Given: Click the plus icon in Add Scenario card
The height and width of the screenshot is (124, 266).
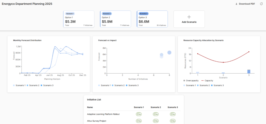Looking at the screenshot, I should (x=189, y=17).
